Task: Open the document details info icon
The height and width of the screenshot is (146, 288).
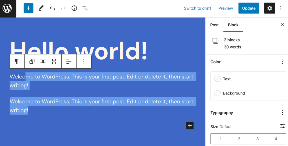Action: 74,8
